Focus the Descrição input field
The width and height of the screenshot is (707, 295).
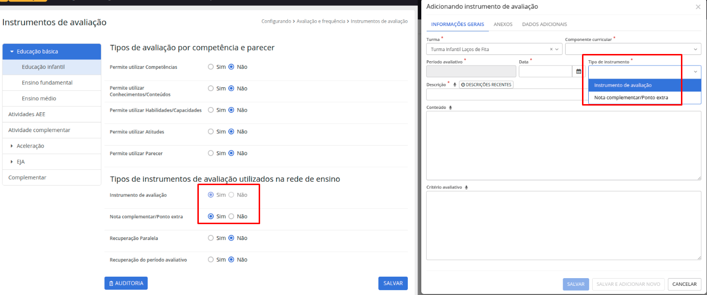coord(507,94)
